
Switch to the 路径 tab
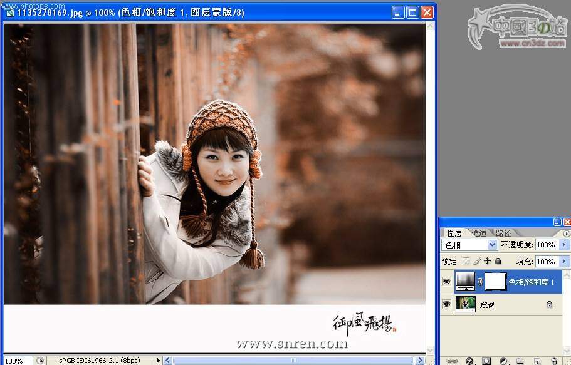point(503,233)
